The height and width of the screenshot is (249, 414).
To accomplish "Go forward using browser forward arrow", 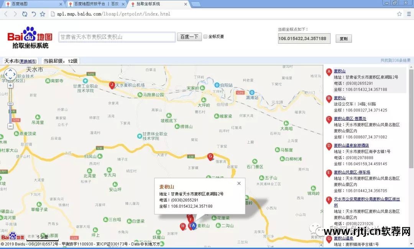I will point(15,14).
